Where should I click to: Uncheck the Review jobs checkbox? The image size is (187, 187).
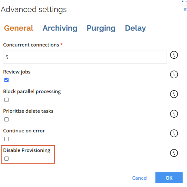click(x=7, y=80)
